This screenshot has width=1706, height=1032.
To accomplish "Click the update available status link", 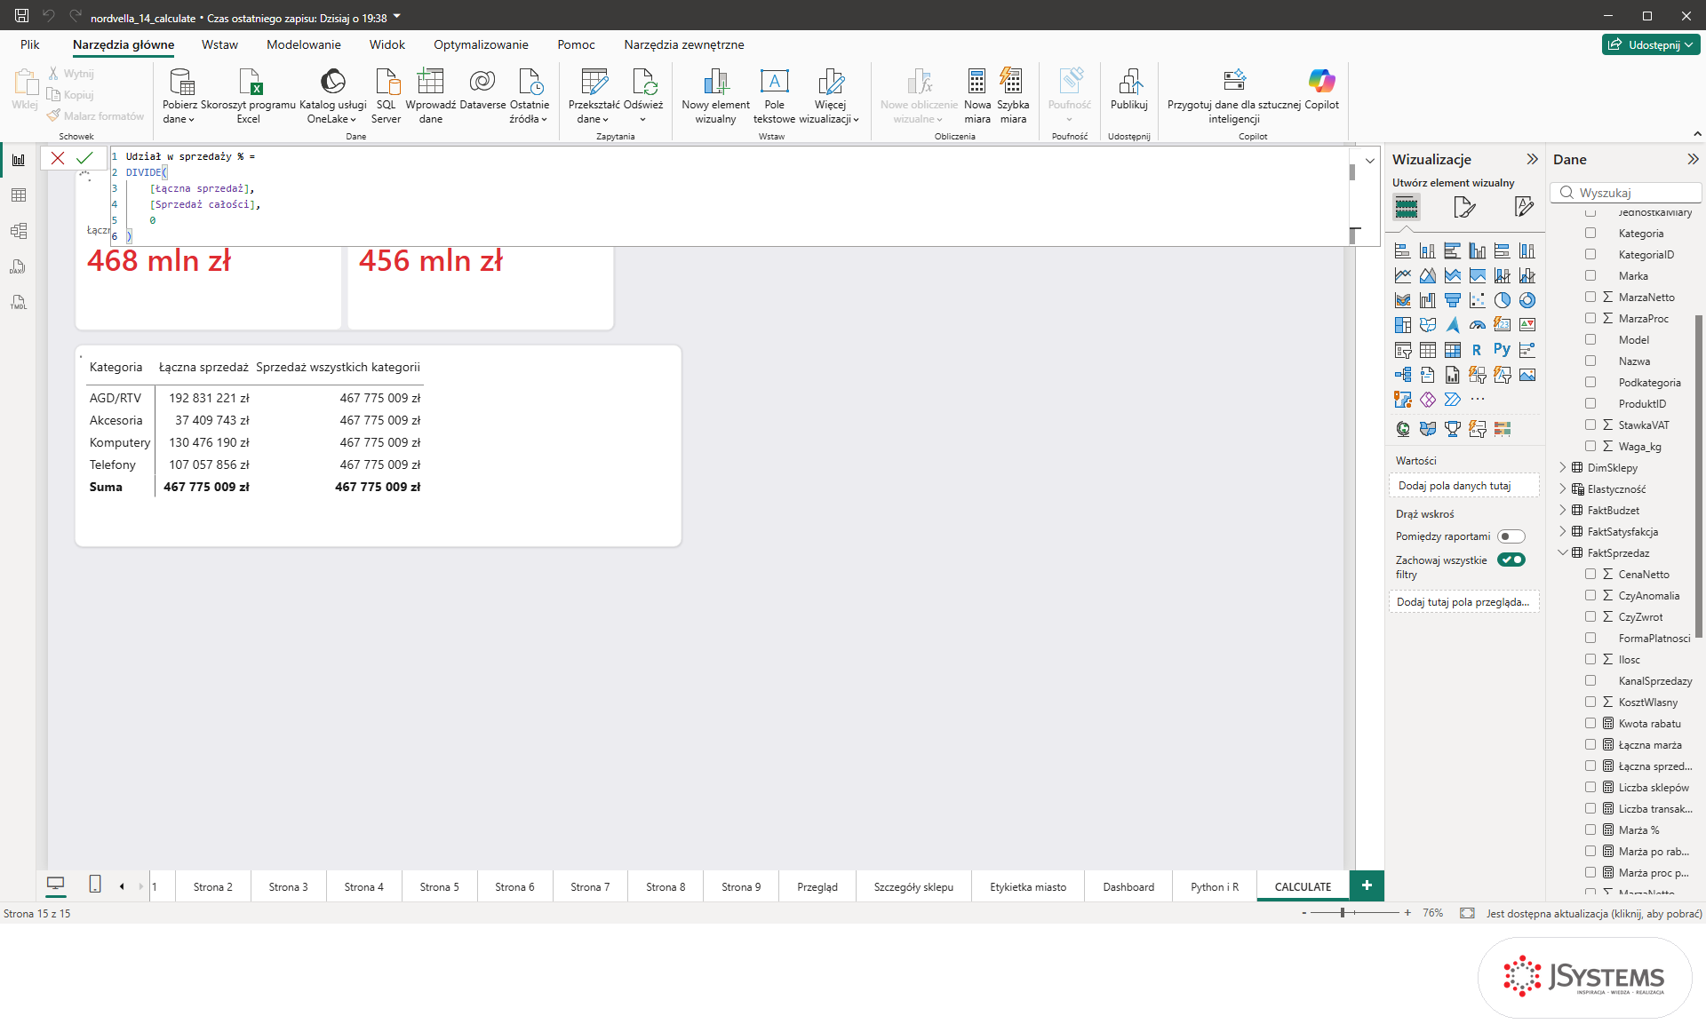I will tap(1594, 913).
